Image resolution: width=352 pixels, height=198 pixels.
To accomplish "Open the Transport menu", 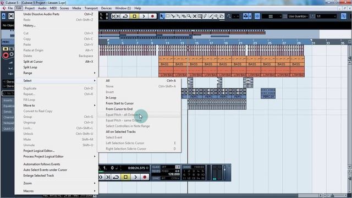I will point(91,8).
